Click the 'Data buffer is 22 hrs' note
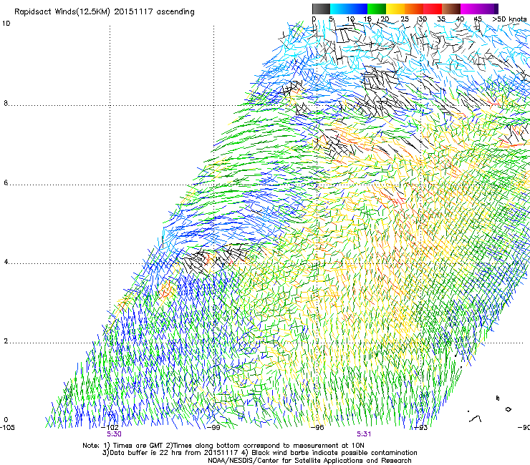 259,453
